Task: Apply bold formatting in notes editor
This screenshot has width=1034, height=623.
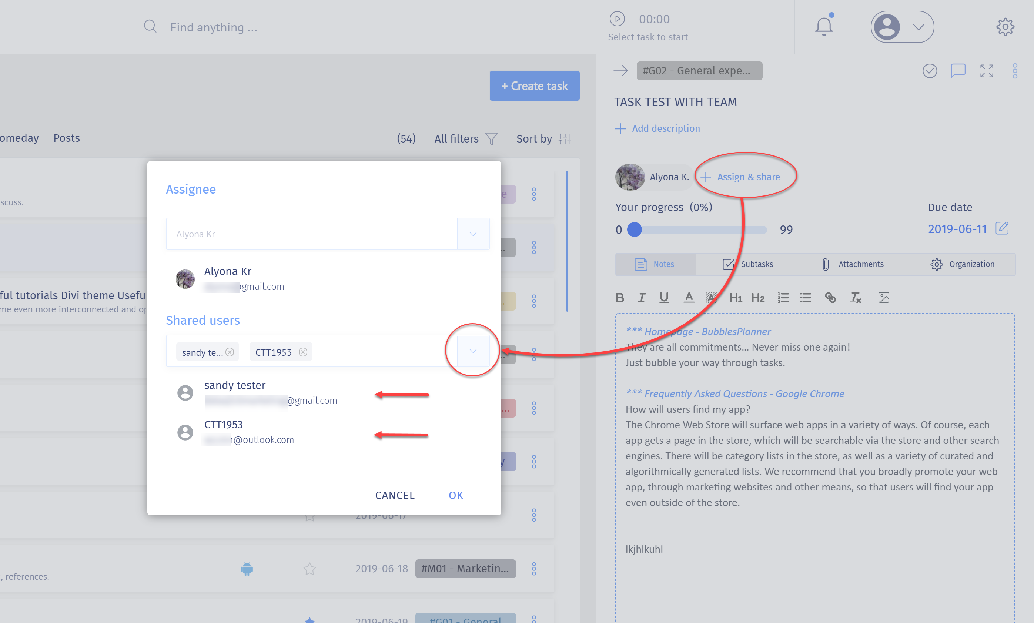Action: (x=620, y=298)
